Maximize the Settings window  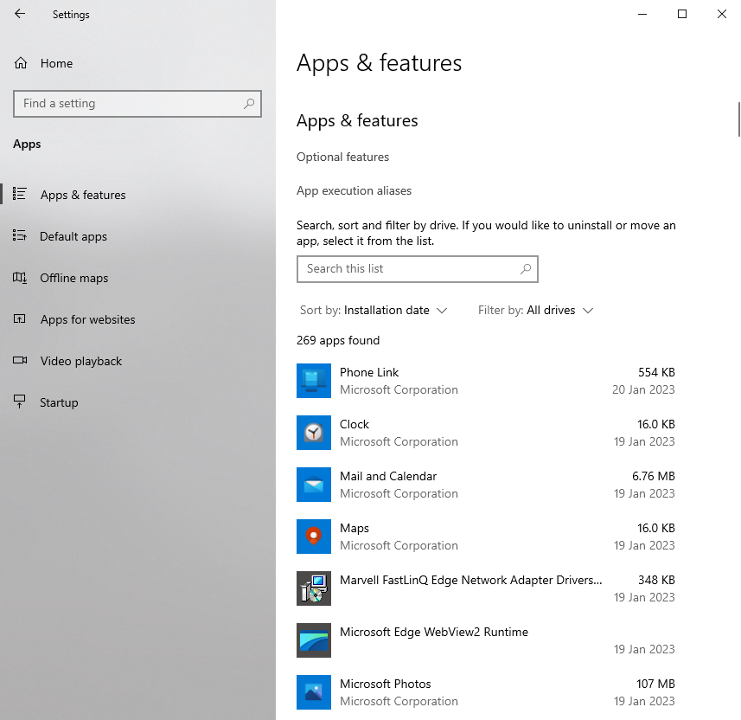coord(682,14)
